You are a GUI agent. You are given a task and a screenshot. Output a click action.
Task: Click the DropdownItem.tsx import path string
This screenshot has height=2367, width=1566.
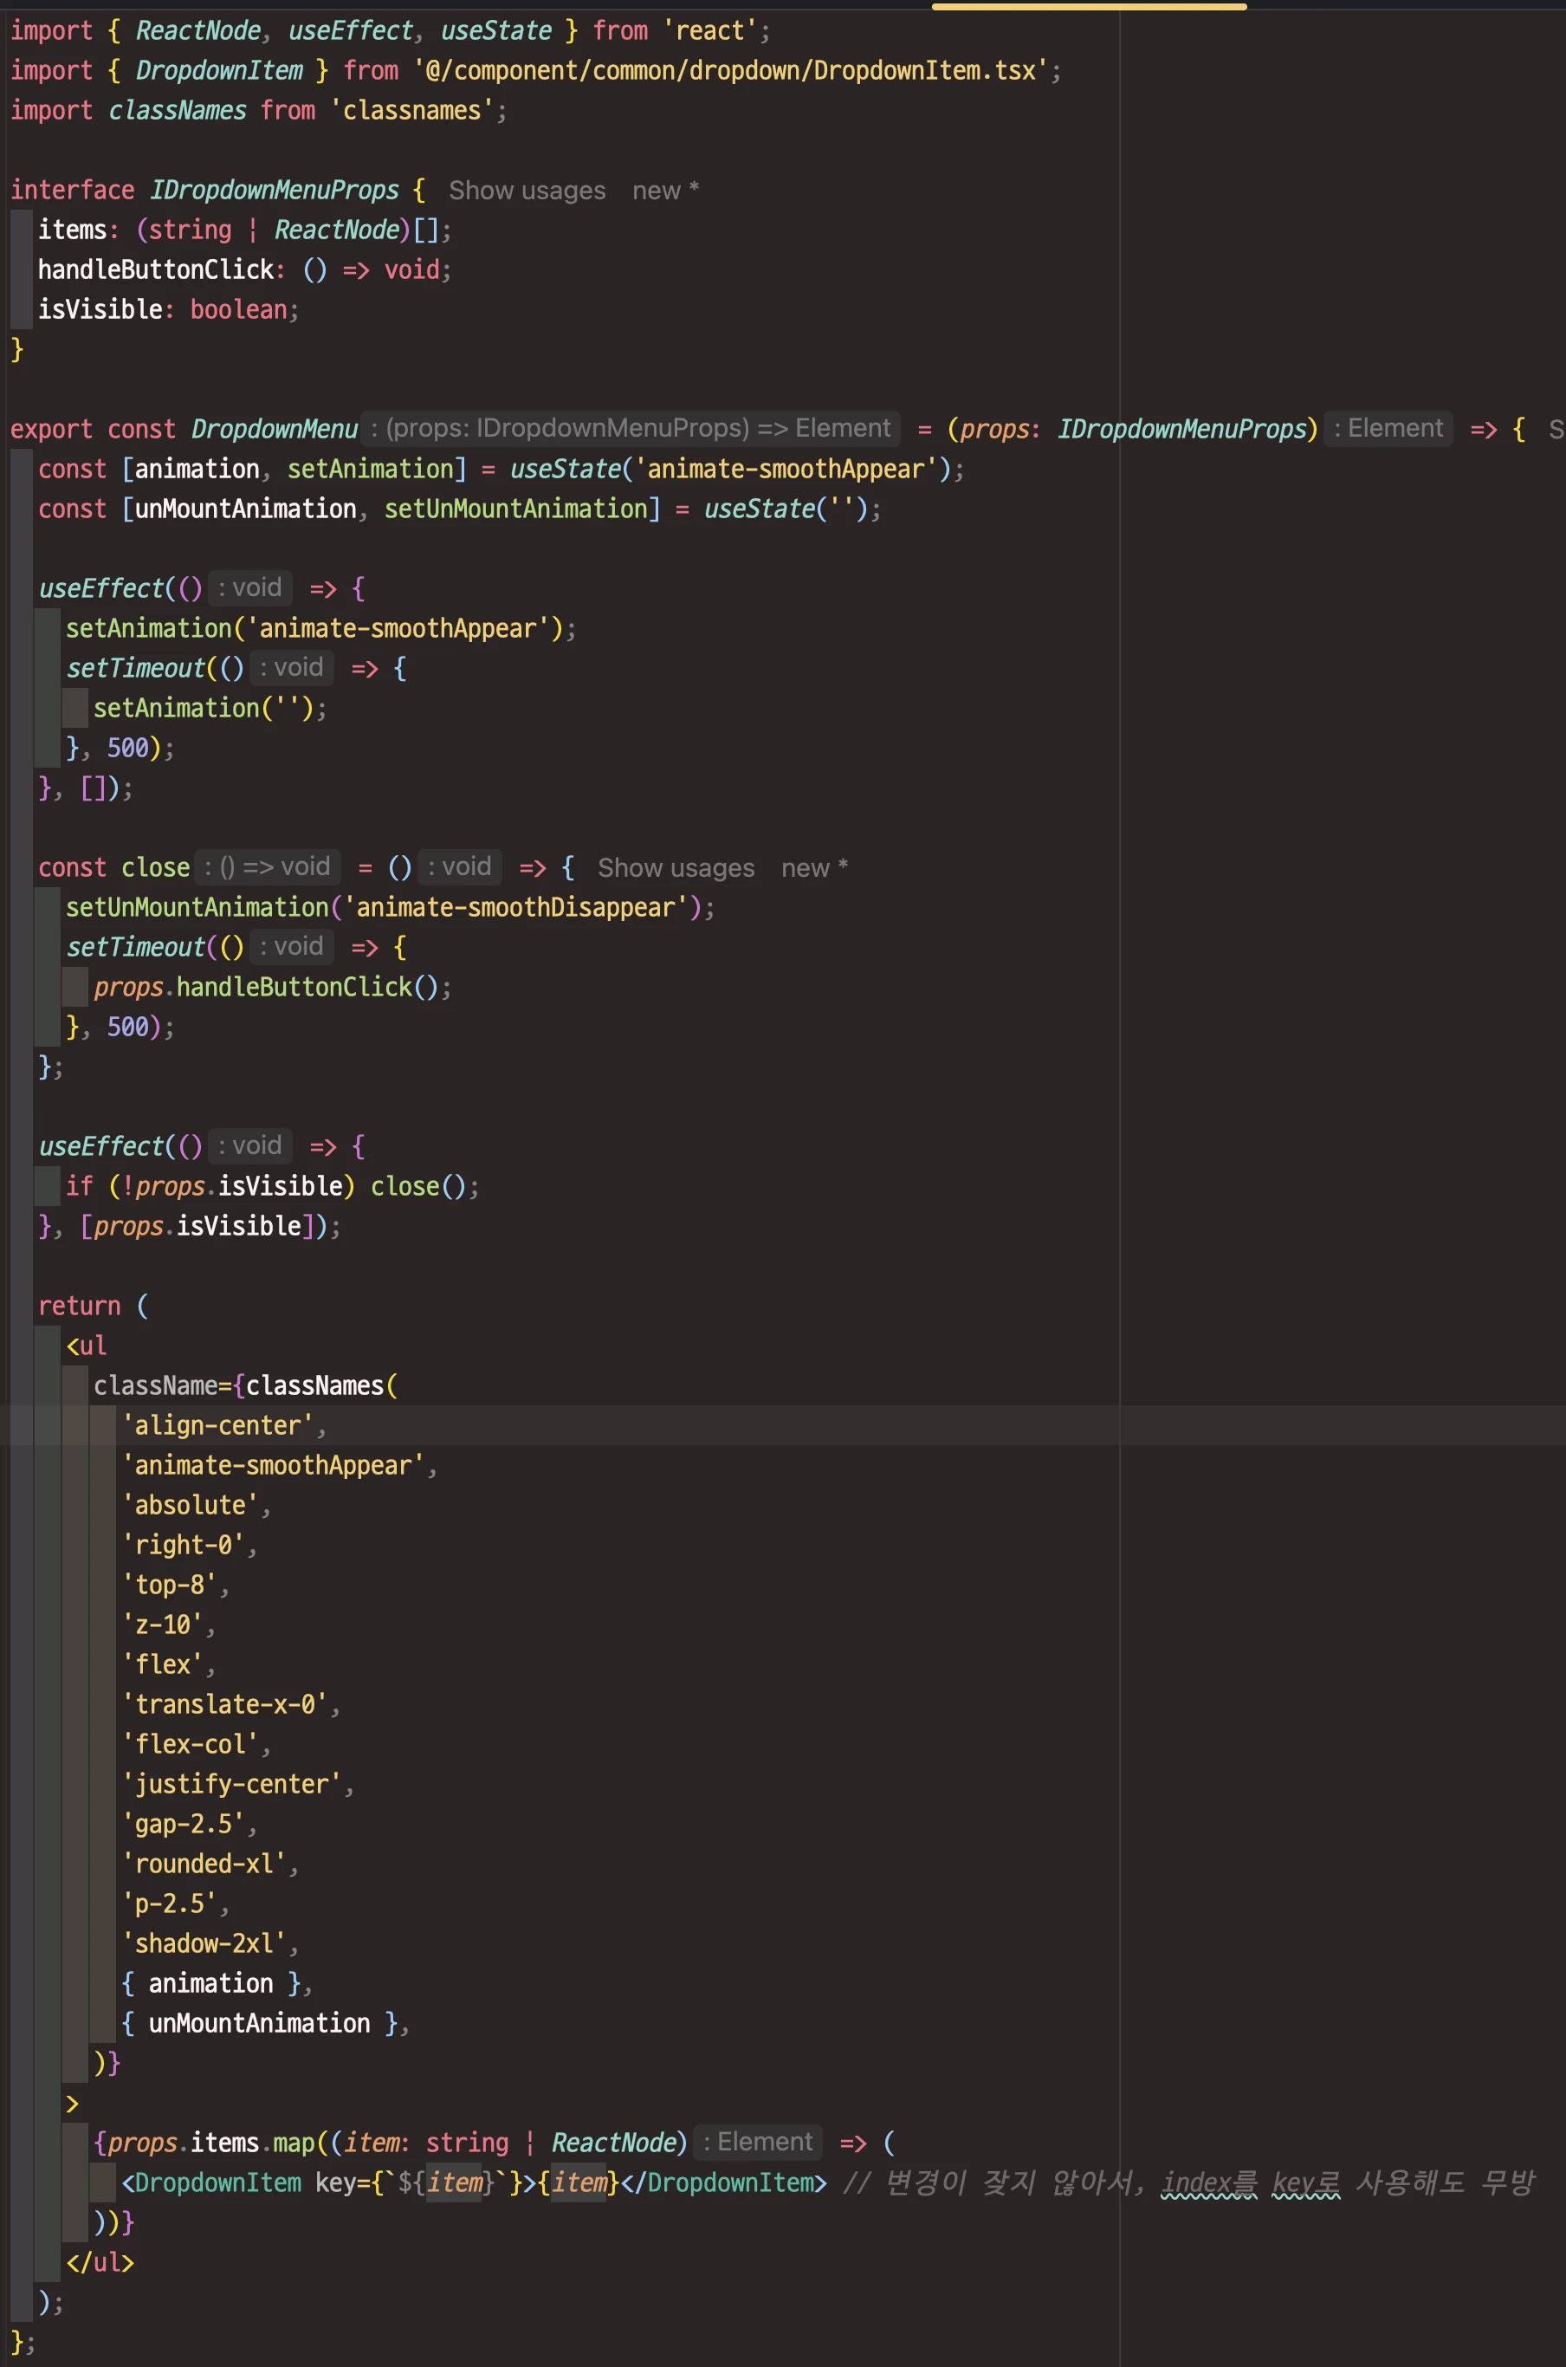click(730, 71)
